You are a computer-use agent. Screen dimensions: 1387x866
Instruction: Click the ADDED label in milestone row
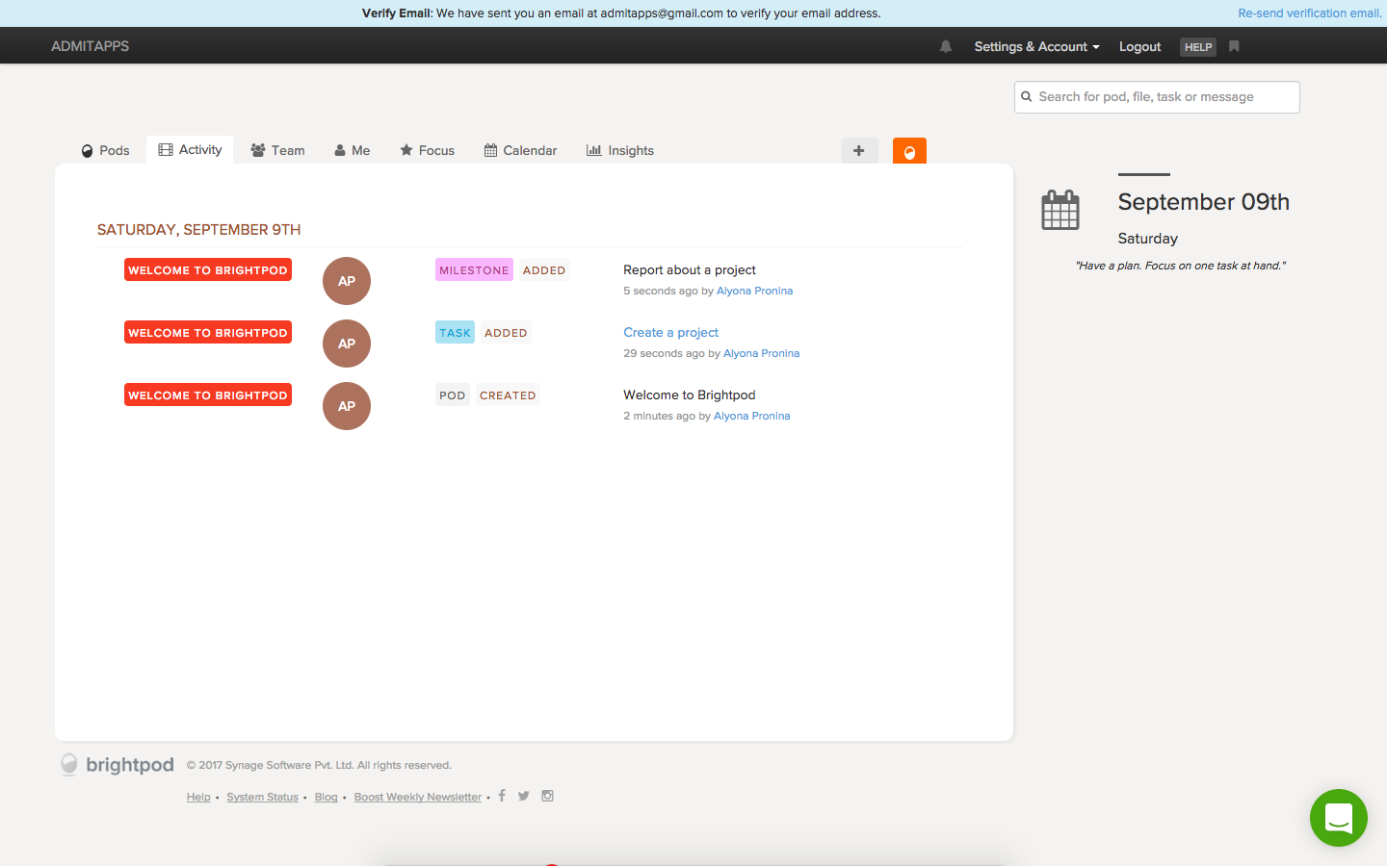pyautogui.click(x=544, y=269)
